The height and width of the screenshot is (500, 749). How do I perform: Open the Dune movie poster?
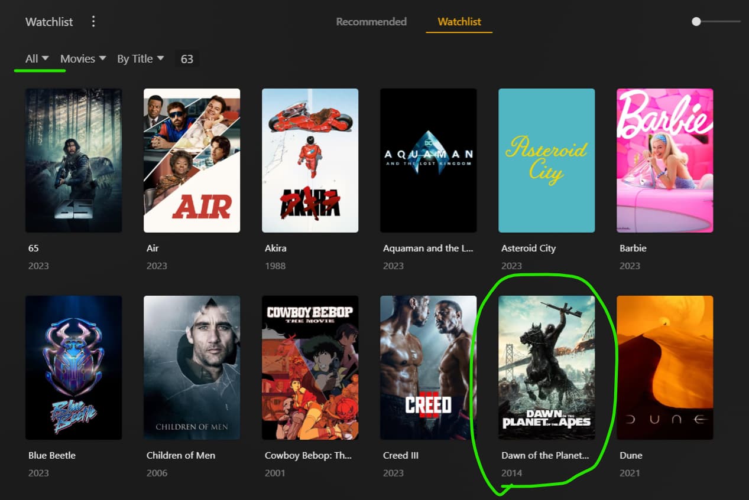[x=665, y=368]
